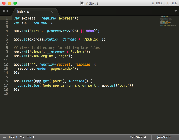Click the minimap code preview
The width and height of the screenshot is (179, 140).
click(x=168, y=21)
